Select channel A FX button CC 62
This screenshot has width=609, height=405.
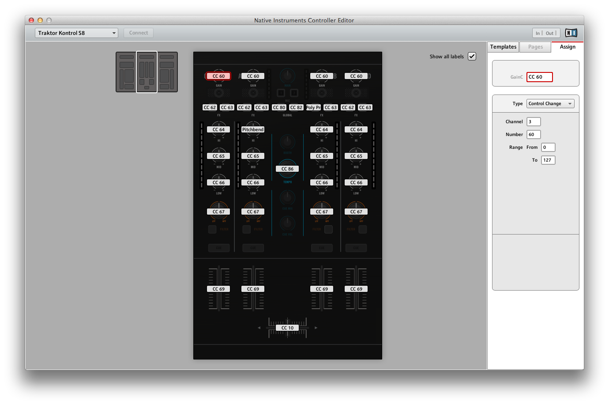click(244, 107)
